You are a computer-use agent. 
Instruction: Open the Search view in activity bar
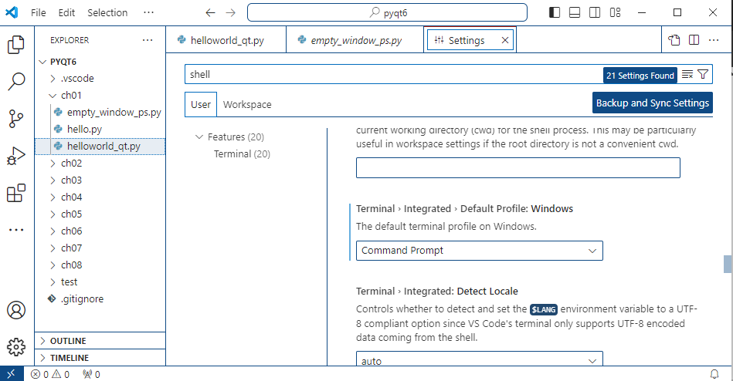pyautogui.click(x=16, y=81)
